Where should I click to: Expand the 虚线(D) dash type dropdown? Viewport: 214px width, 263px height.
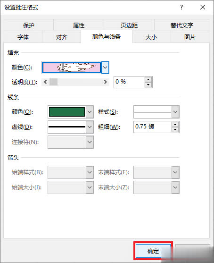point(90,127)
